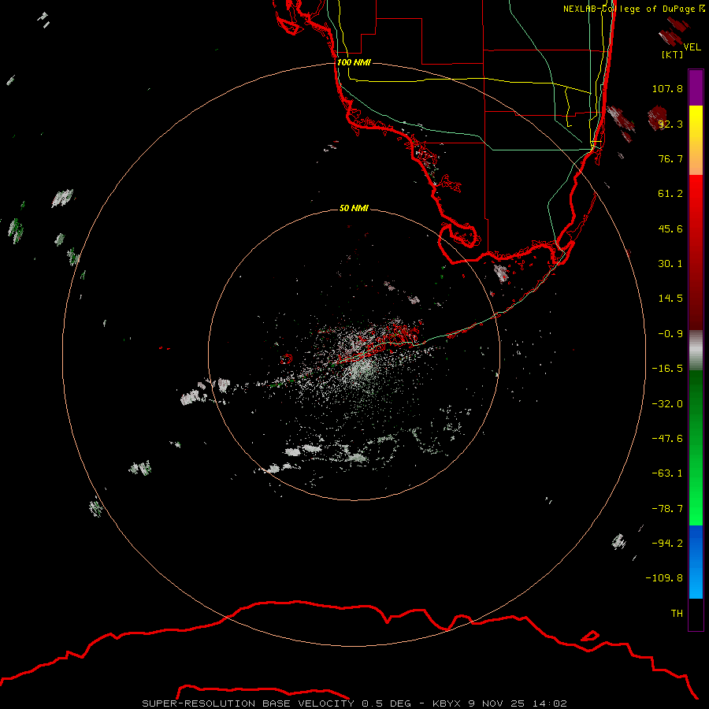Click the -47.6 velocity scale value
The width and height of the screenshot is (709, 709).
pos(667,439)
